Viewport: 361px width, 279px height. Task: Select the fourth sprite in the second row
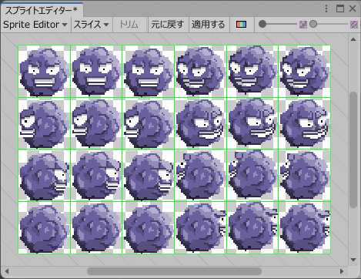(x=200, y=123)
